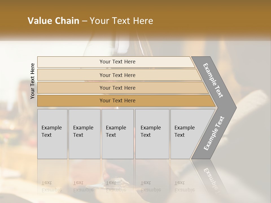271x203 pixels.
Task: Select the second gray "Example Text" box
Action: coord(84,134)
